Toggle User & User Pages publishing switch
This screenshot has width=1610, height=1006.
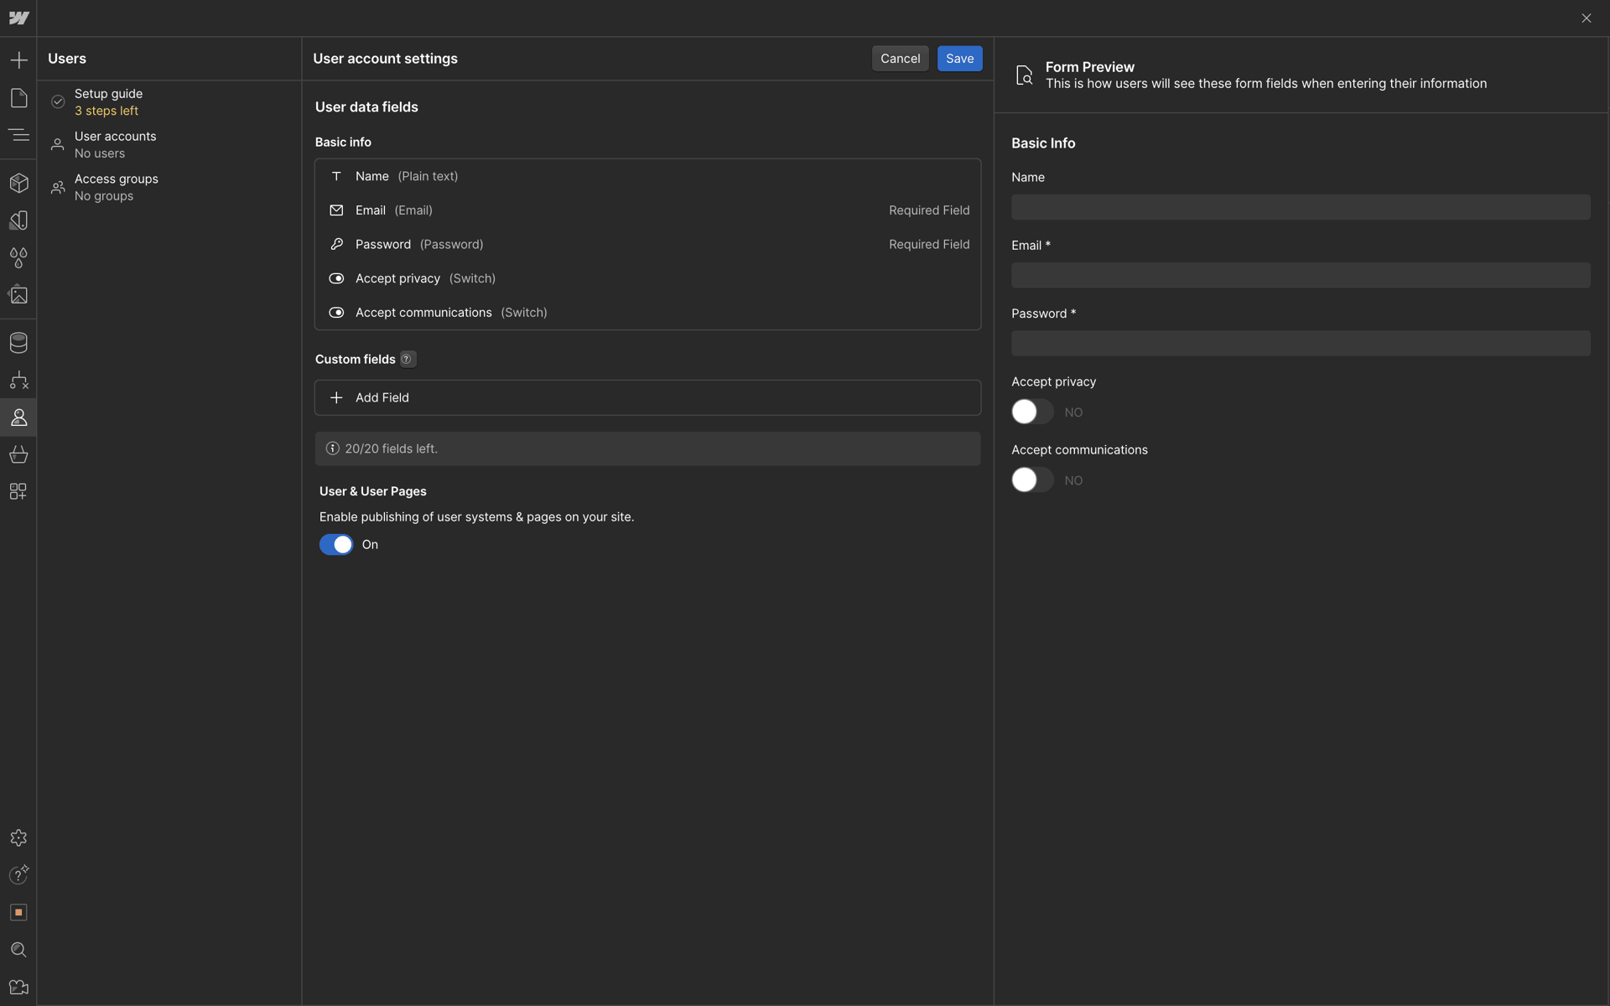click(336, 545)
